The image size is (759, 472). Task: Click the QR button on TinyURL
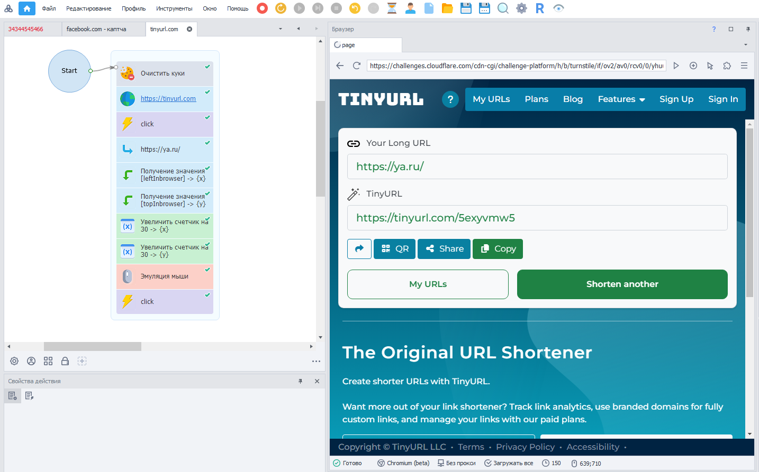pos(395,249)
